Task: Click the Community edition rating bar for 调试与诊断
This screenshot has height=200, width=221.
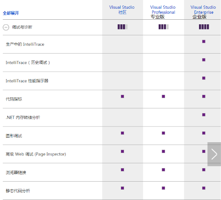Action: point(122,27)
